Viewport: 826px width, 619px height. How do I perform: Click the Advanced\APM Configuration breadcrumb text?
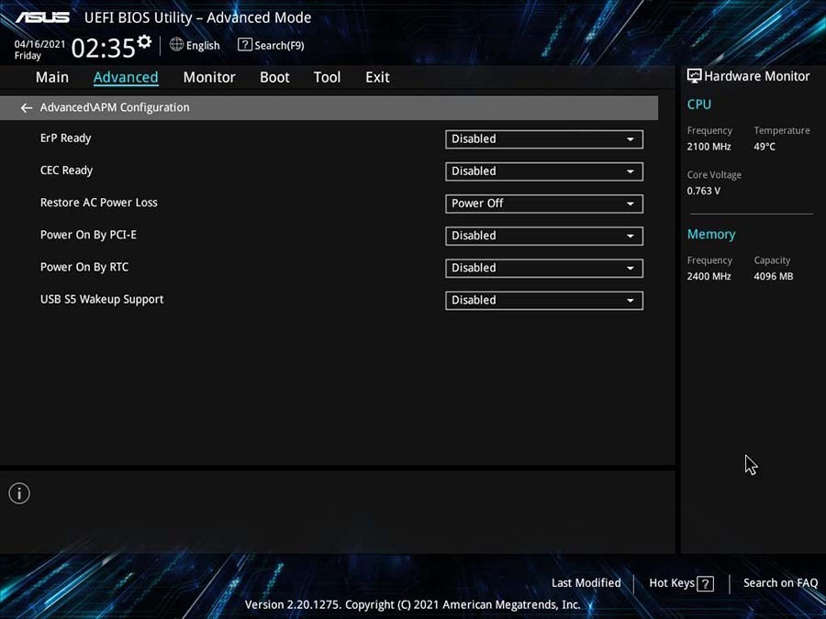(x=115, y=107)
